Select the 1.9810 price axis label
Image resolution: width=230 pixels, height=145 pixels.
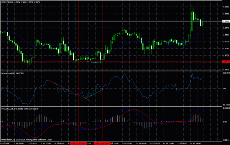226,35
